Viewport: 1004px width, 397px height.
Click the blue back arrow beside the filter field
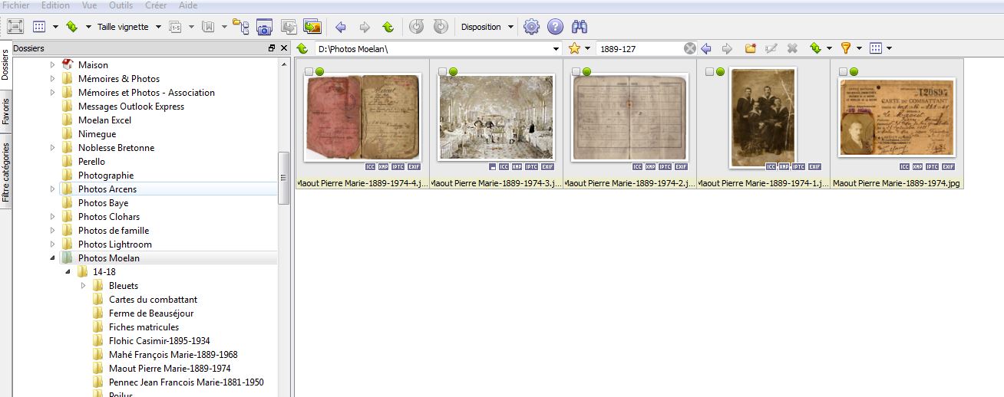pyautogui.click(x=706, y=48)
